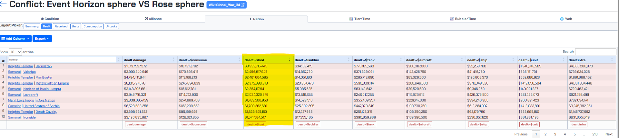Viewport: 619px width, 138px height.
Task: Choose the Attacks layout
Action: [112, 26]
